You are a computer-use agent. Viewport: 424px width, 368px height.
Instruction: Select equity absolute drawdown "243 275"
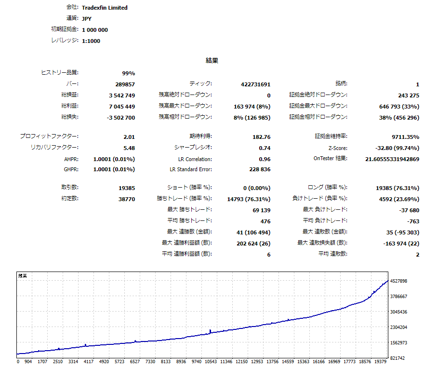409,95
